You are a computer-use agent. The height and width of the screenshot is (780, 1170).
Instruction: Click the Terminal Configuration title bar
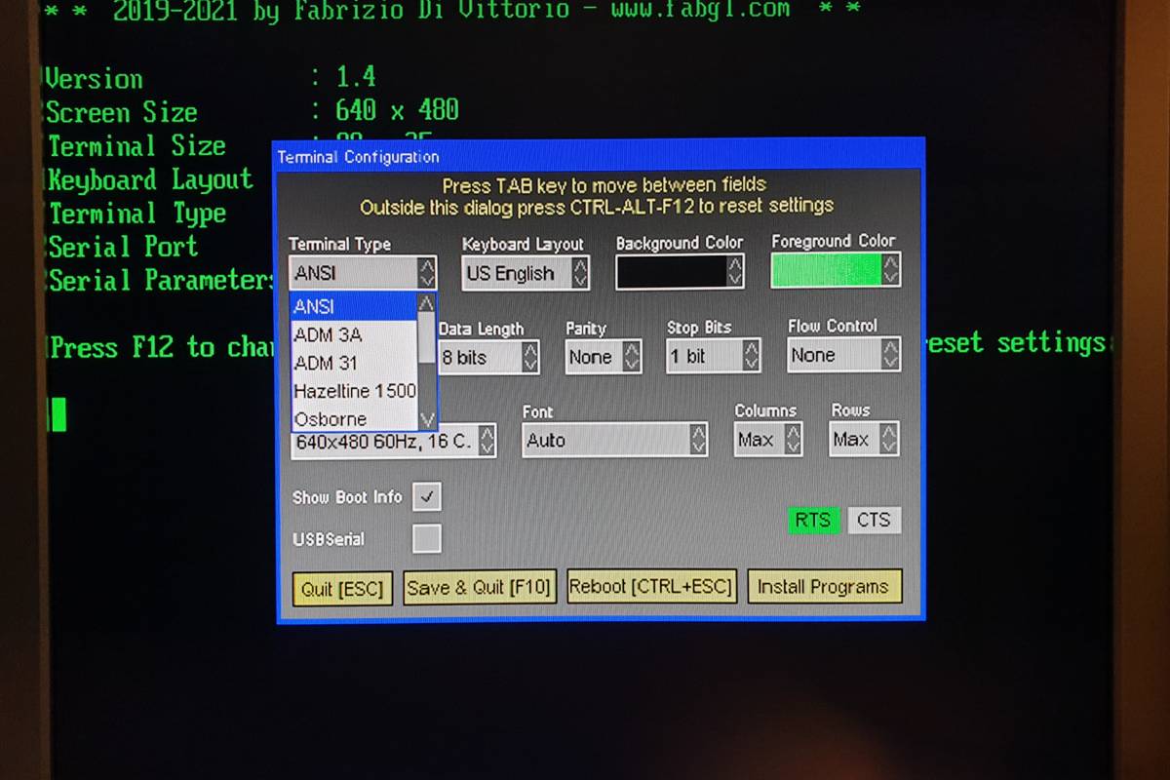(598, 156)
